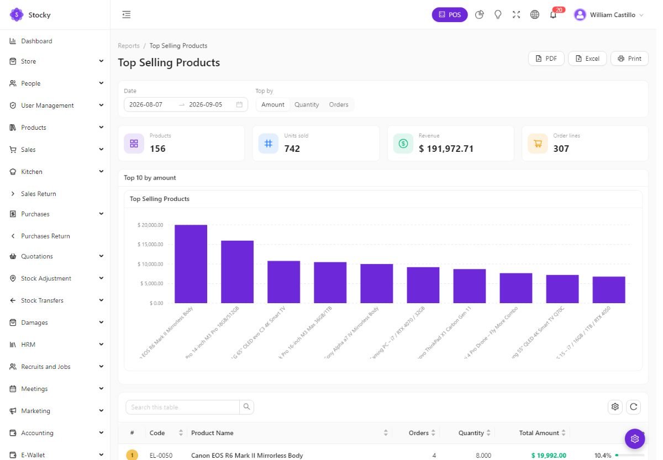
Task: Open E-Wallet in the sidebar
Action: coord(33,455)
